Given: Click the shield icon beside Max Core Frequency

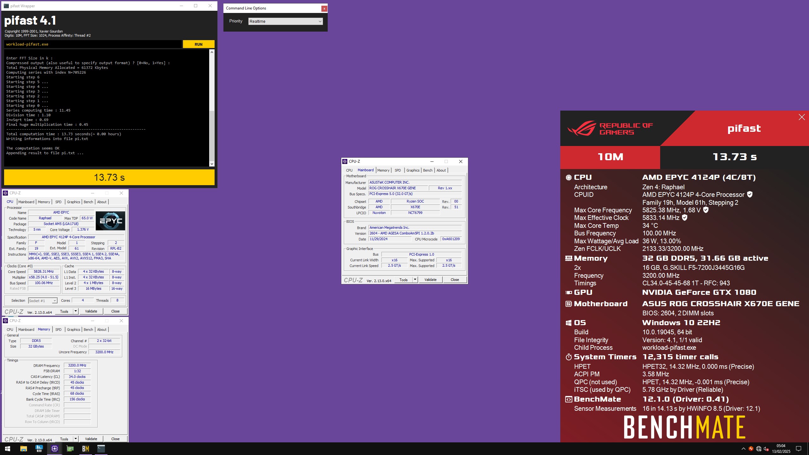Looking at the screenshot, I should point(706,210).
